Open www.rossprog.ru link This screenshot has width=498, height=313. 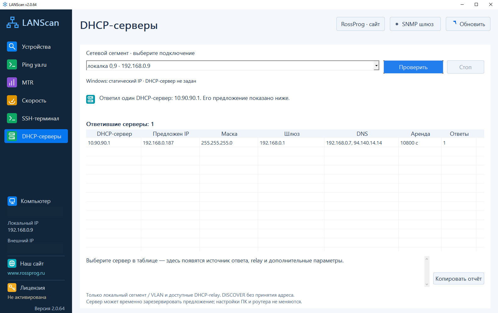tap(26, 273)
